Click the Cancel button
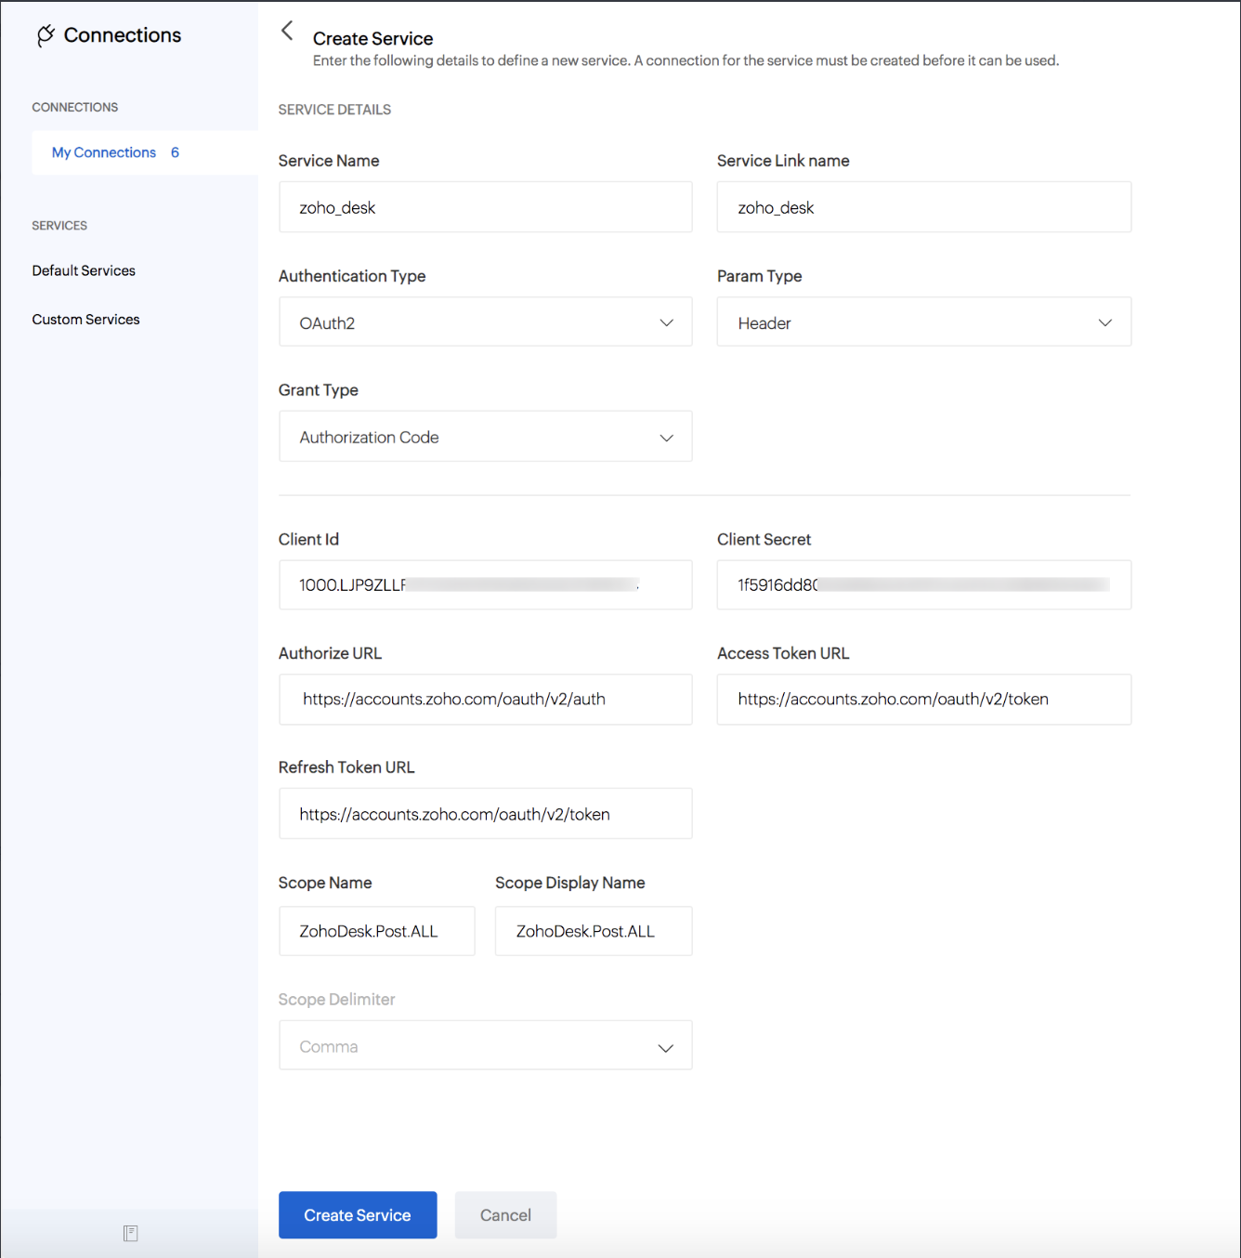 [x=505, y=1214]
